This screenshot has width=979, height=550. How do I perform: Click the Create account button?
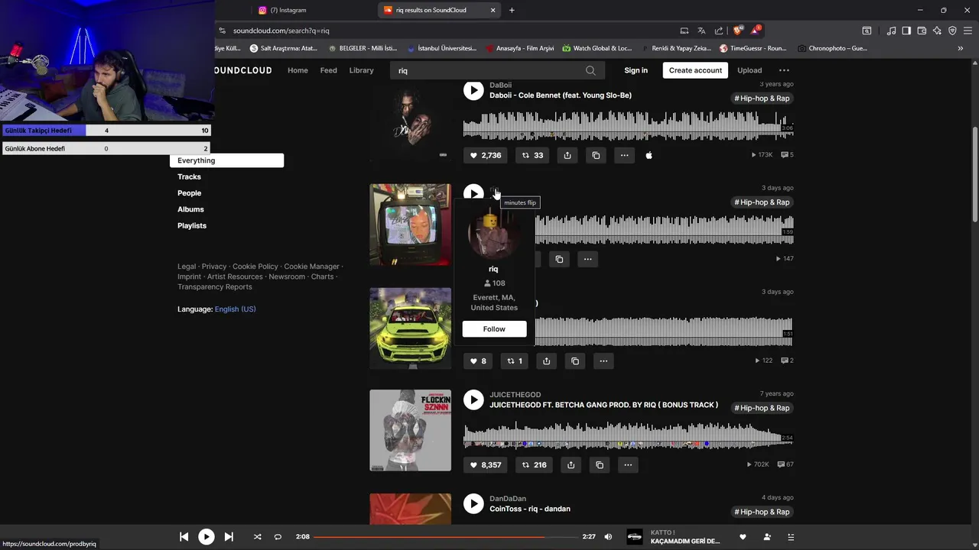point(695,70)
